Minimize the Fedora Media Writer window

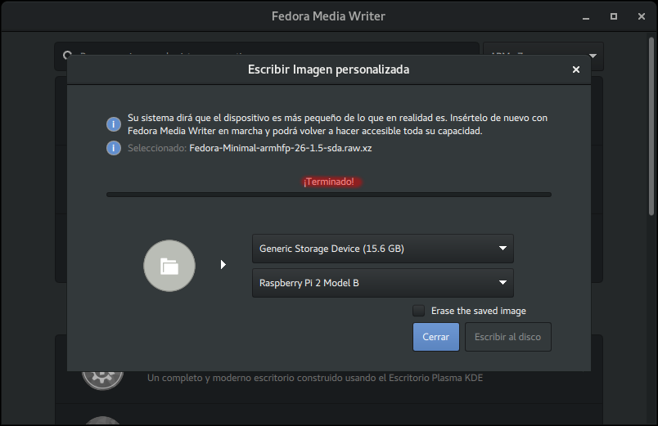pos(586,17)
